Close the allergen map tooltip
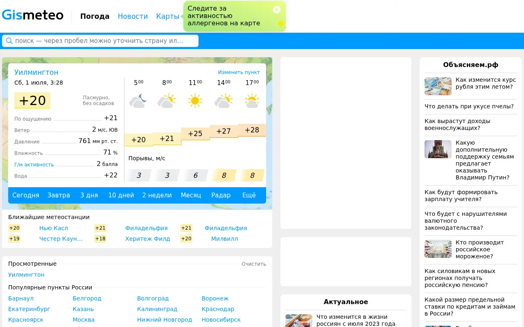Image resolution: width=524 pixels, height=327 pixels. point(277,9)
